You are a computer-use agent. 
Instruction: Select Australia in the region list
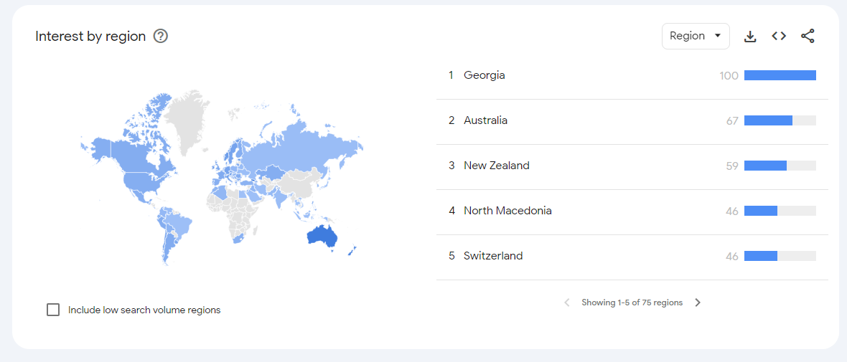tap(485, 120)
